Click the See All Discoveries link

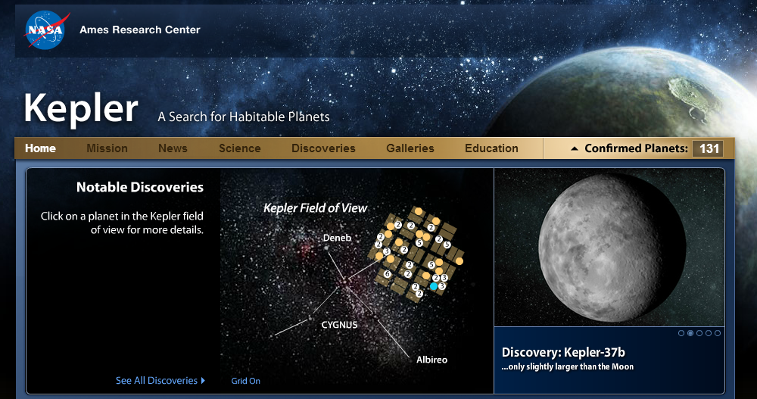coord(157,381)
